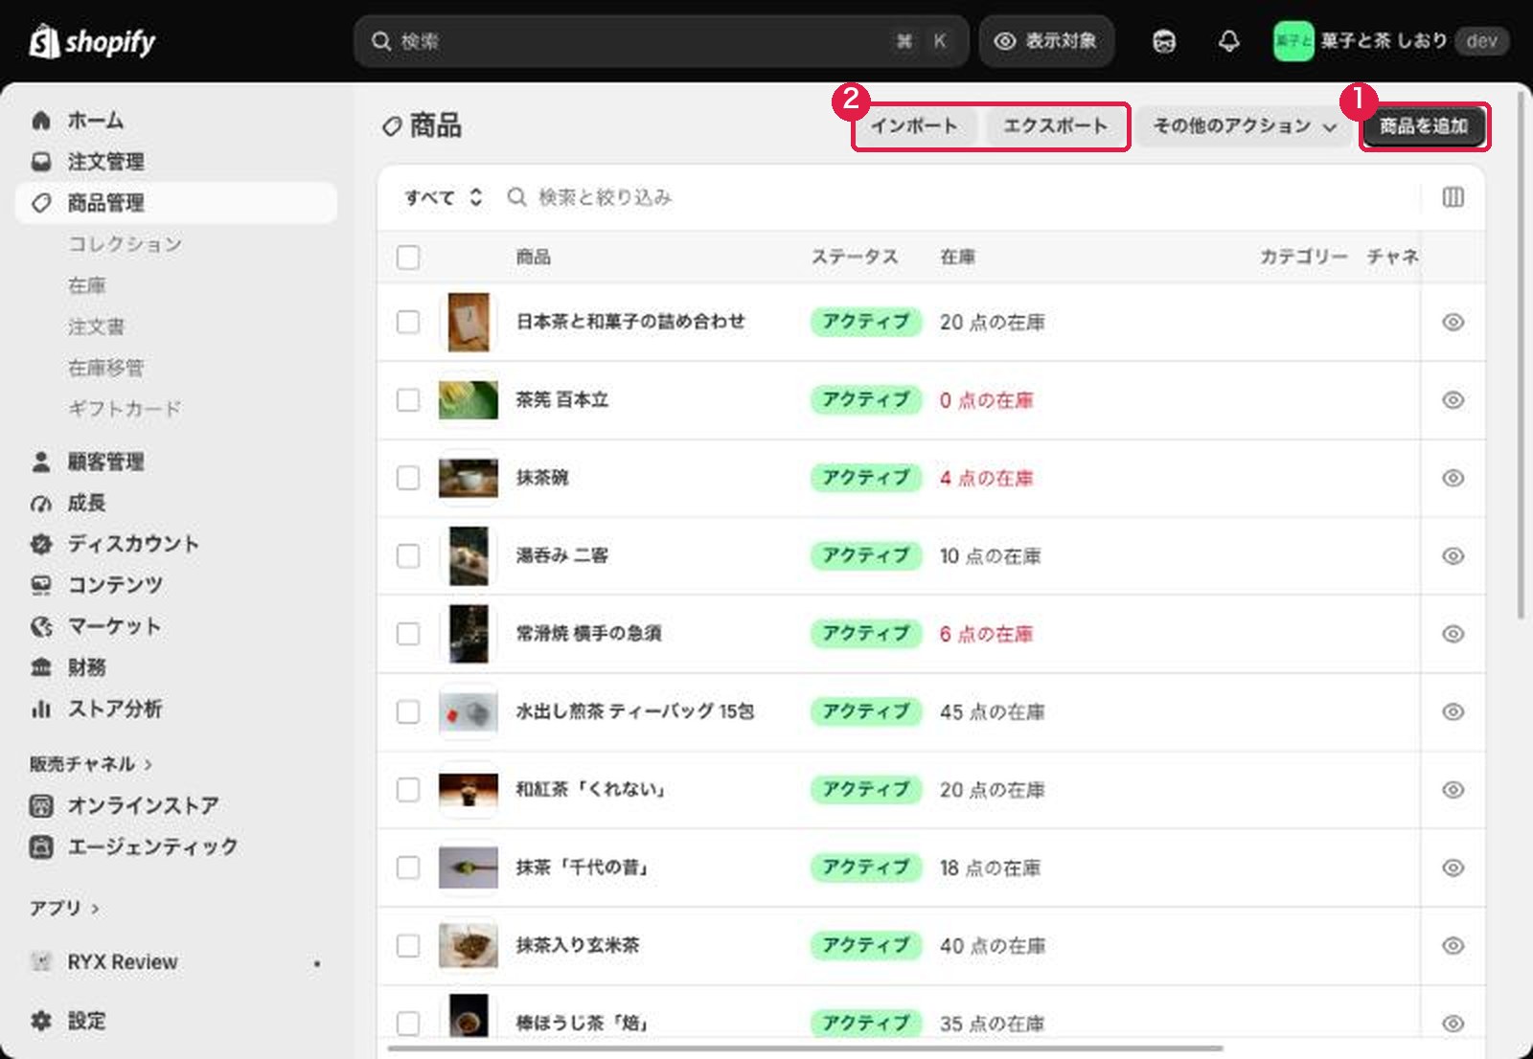The height and width of the screenshot is (1059, 1533).
Task: Toggle the select-all products checkbox
Action: (x=408, y=257)
